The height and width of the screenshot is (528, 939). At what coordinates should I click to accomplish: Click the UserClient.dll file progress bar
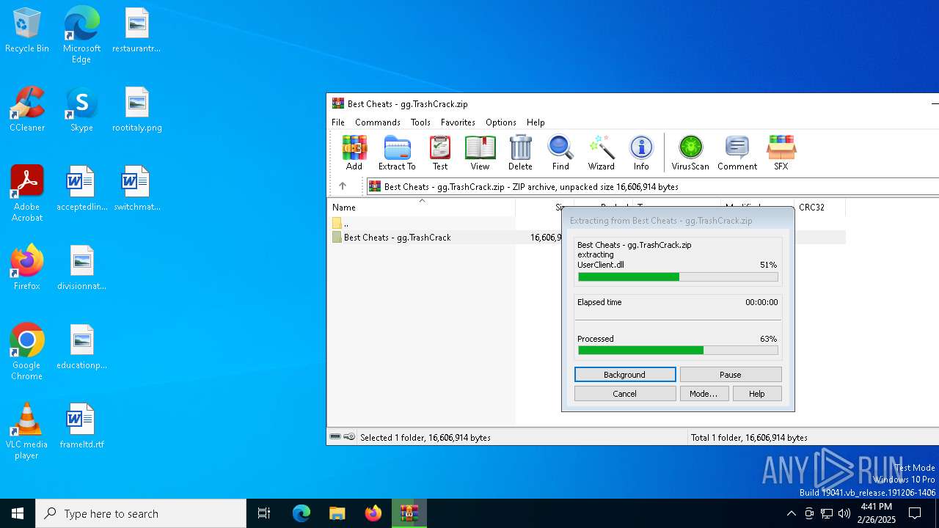pyautogui.click(x=678, y=277)
